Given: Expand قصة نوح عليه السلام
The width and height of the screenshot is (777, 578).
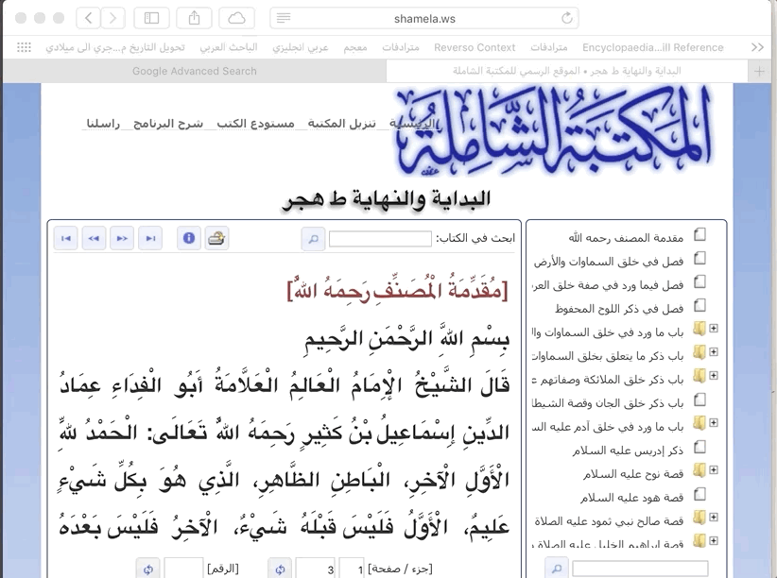Looking at the screenshot, I should (714, 469).
